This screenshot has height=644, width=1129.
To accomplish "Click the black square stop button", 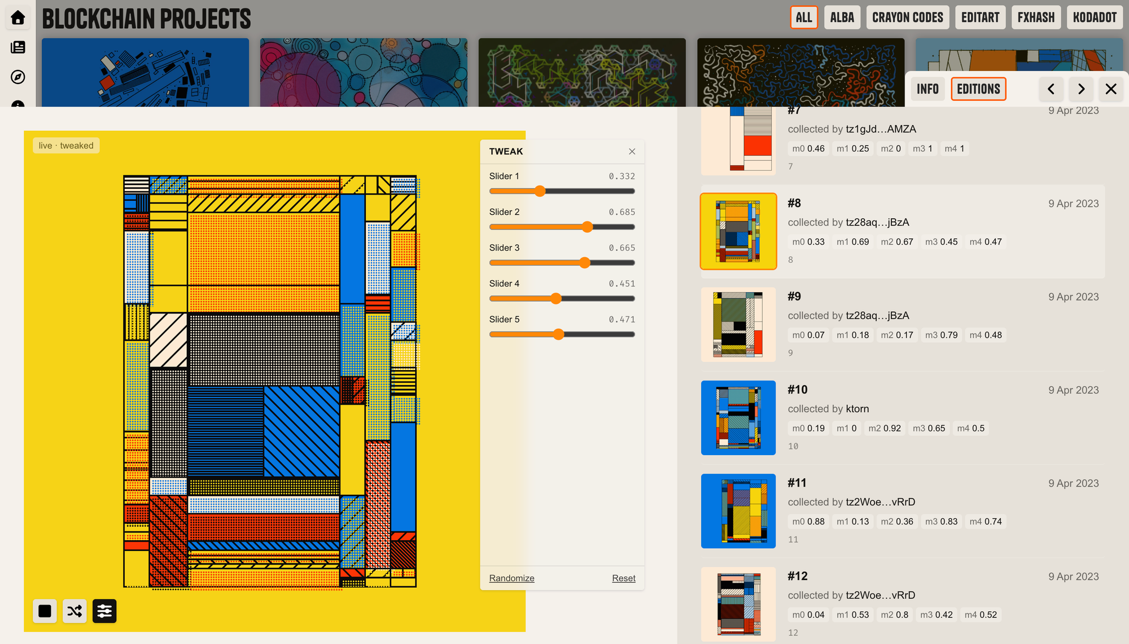I will [45, 611].
